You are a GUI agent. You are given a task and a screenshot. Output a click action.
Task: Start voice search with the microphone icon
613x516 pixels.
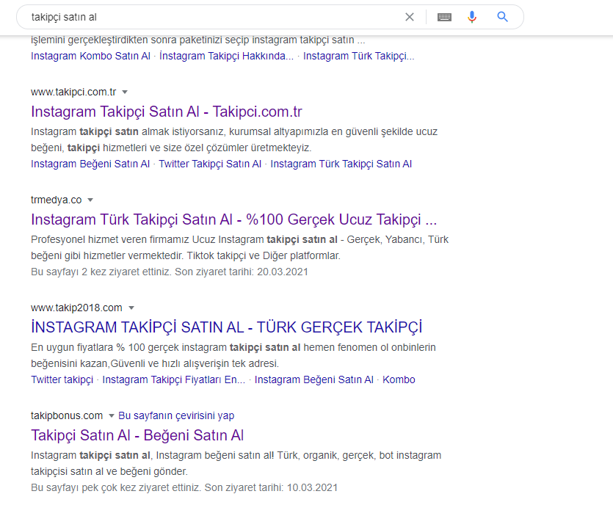[x=472, y=17]
